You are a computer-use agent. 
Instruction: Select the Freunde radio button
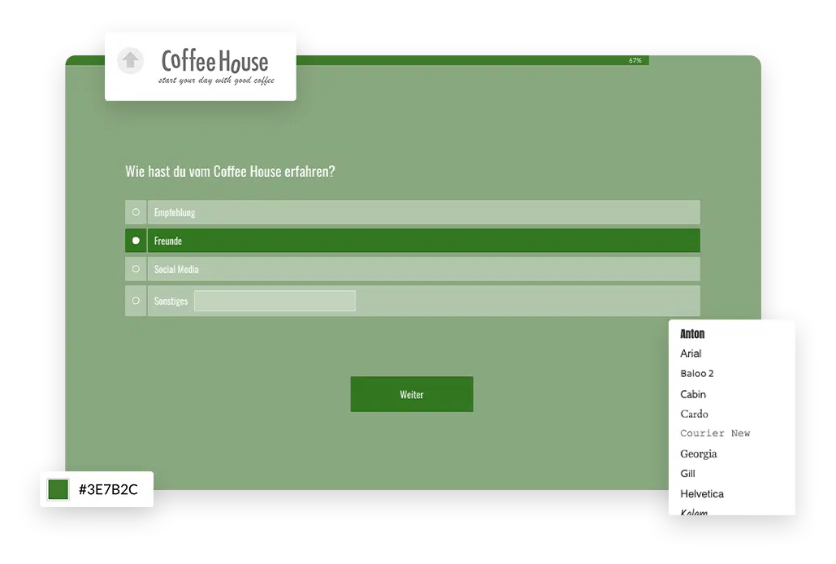tap(136, 241)
